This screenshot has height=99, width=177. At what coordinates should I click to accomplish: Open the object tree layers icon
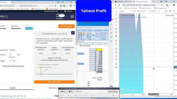point(116,64)
